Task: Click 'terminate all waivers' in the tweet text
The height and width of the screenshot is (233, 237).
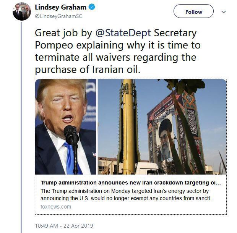Action: click(x=88, y=58)
